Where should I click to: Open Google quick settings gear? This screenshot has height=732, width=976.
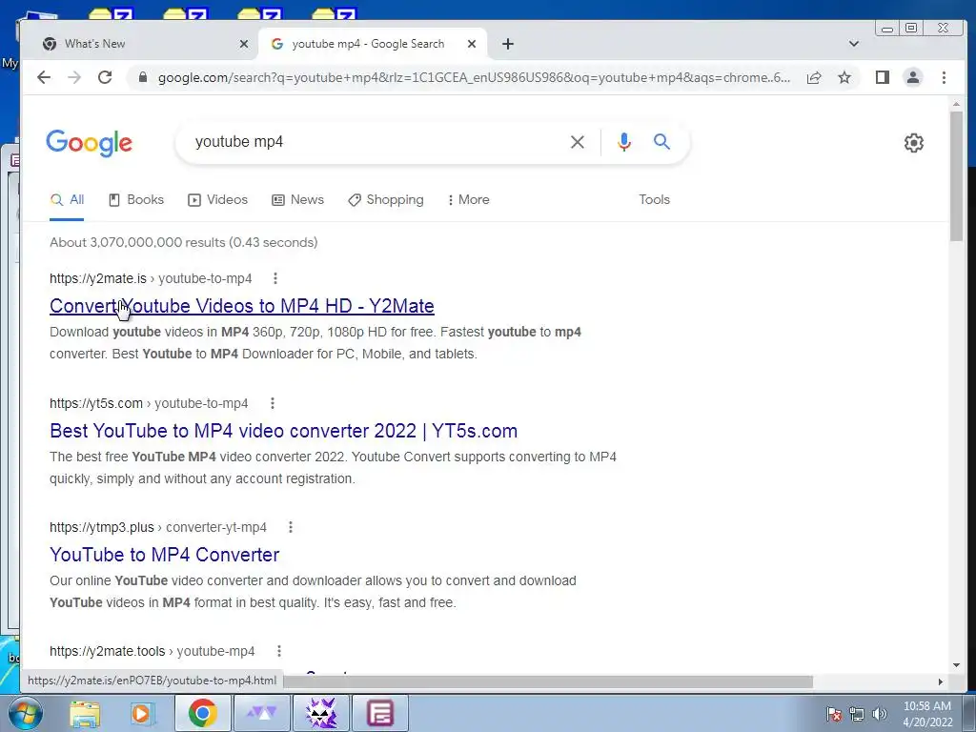(x=913, y=143)
